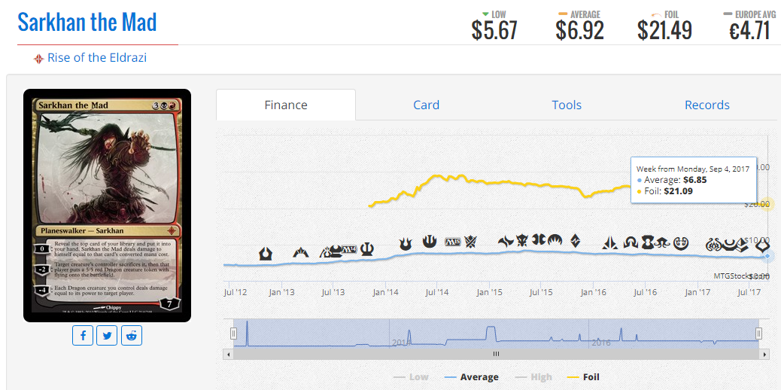Toggle the Low price series in legend

(411, 377)
